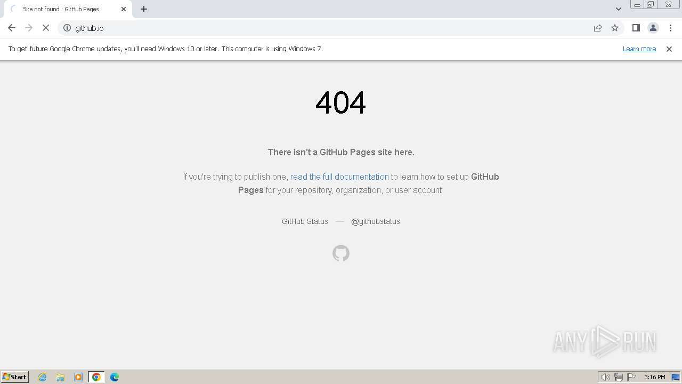Close the Site not found tab

point(124,9)
